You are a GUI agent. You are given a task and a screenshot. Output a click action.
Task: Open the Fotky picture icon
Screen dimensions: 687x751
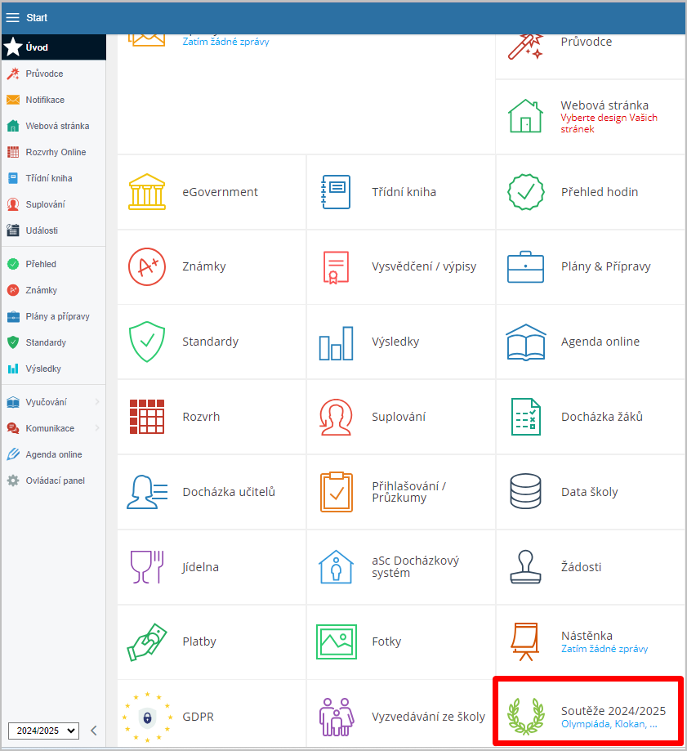(x=336, y=641)
